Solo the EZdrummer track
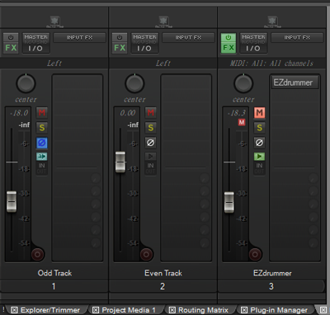The width and height of the screenshot is (330, 315). [259, 128]
